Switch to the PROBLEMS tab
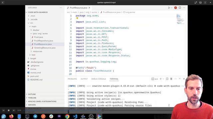This screenshot has width=213, height=119. [x=72, y=79]
